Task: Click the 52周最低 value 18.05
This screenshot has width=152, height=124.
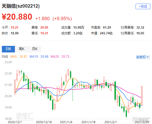Action: [140, 33]
